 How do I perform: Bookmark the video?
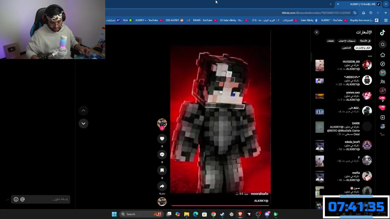162,170
